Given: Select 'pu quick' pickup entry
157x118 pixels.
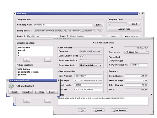Looking at the screenshot, I should pos(22,75).
